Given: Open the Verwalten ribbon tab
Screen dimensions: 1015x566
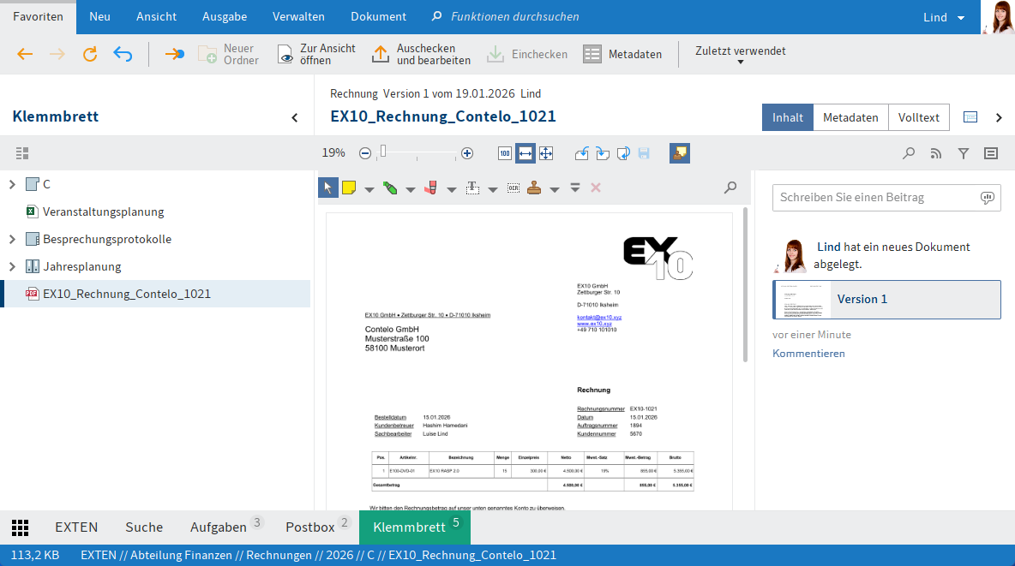Looking at the screenshot, I should (x=298, y=17).
